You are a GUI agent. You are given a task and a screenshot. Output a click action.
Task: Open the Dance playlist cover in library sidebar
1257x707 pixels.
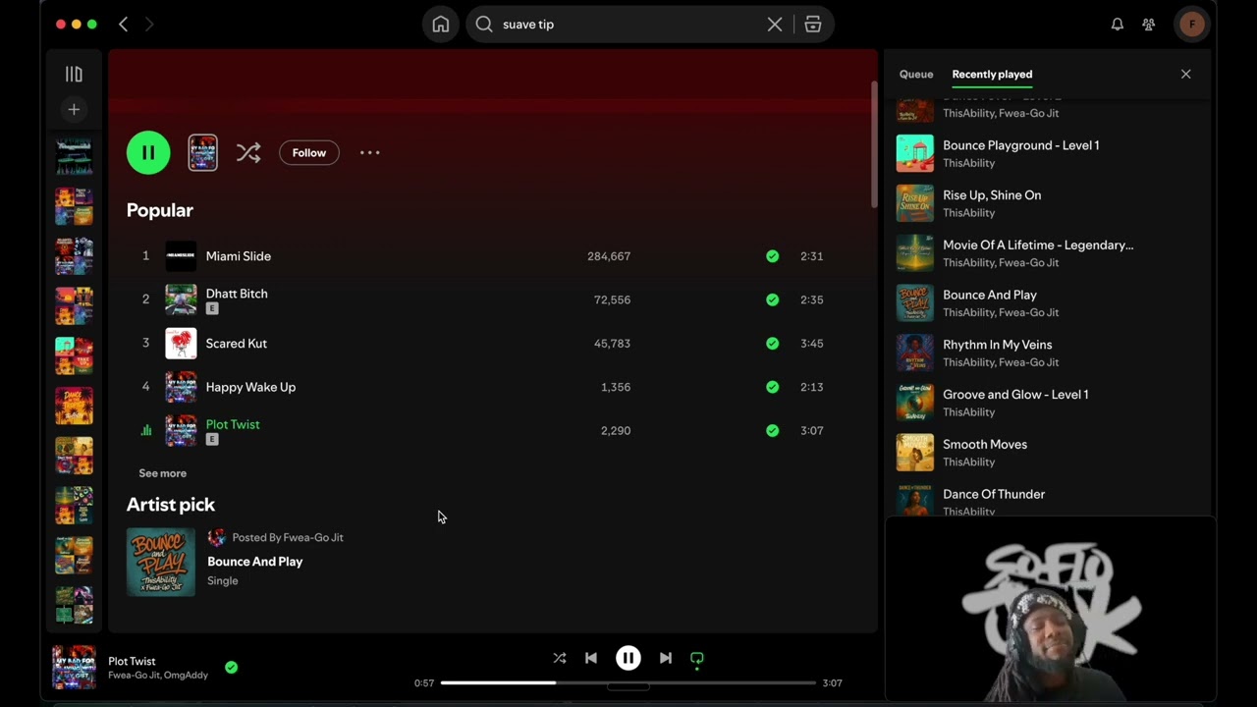click(74, 406)
